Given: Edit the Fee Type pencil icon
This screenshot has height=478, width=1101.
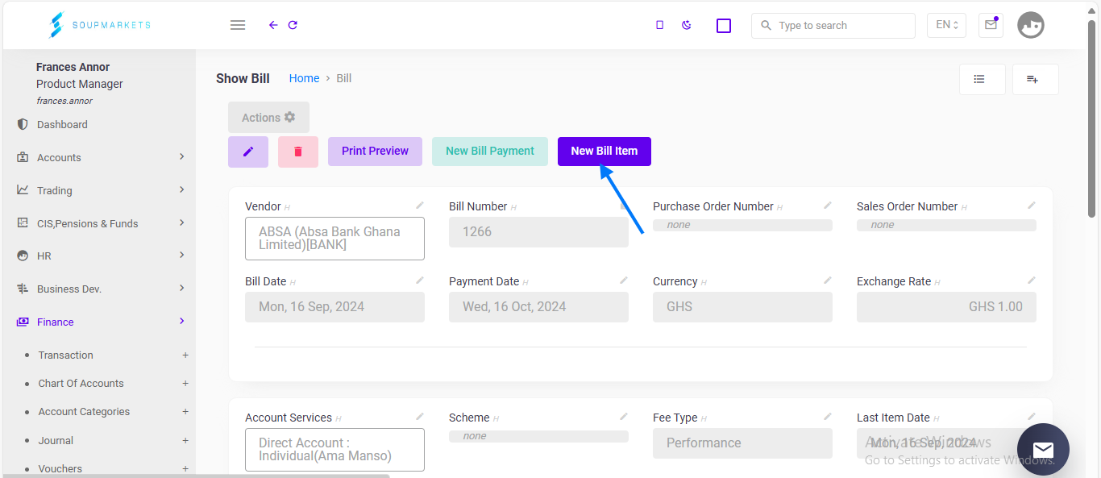Looking at the screenshot, I should point(828,416).
